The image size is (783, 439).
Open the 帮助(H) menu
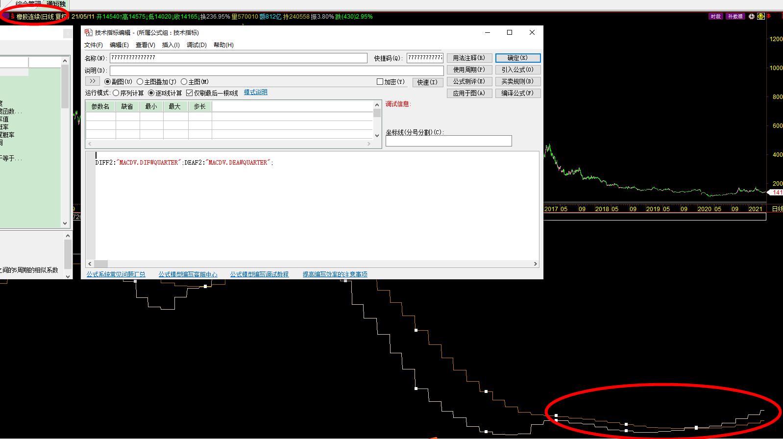click(x=223, y=45)
